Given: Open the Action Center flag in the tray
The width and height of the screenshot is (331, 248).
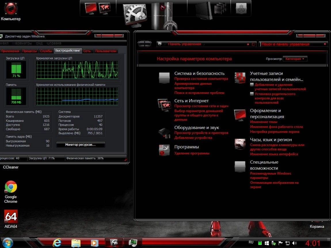Looking at the screenshot, I should coord(281,243).
